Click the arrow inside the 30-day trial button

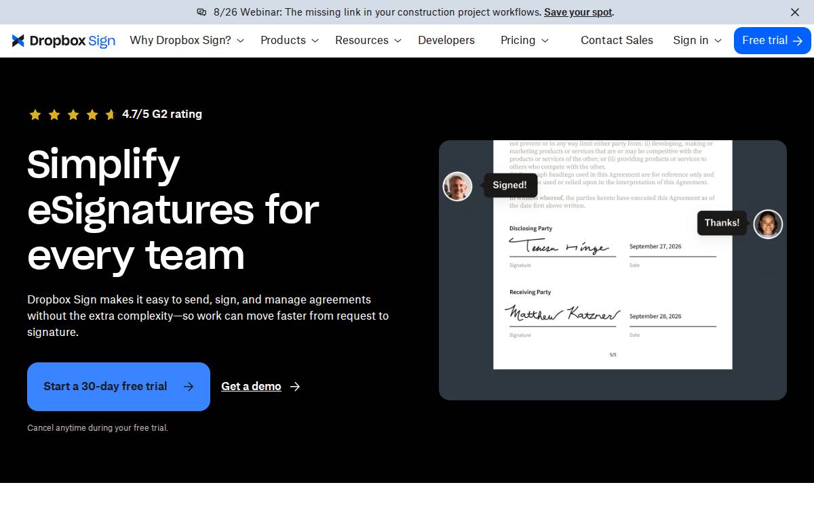[189, 387]
